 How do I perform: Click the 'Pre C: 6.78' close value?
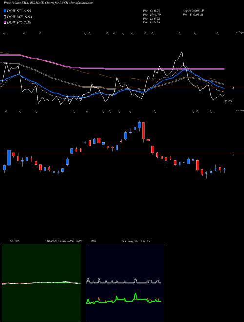152,22
